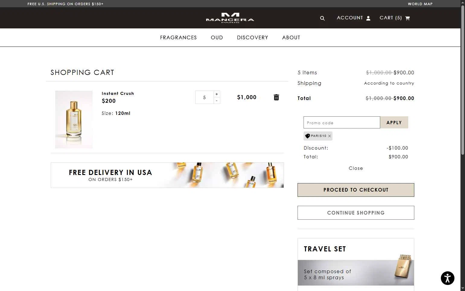Screen dimensions: 465x291
Task: Go to Mancera Paris logo homepage
Action: [x=230, y=18]
